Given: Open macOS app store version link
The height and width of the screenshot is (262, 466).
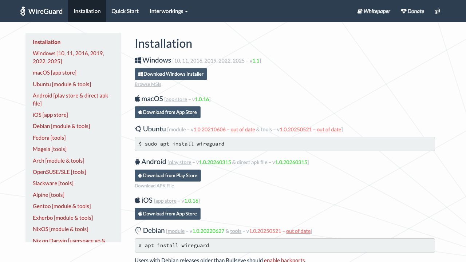Looking at the screenshot, I should coord(176,99).
